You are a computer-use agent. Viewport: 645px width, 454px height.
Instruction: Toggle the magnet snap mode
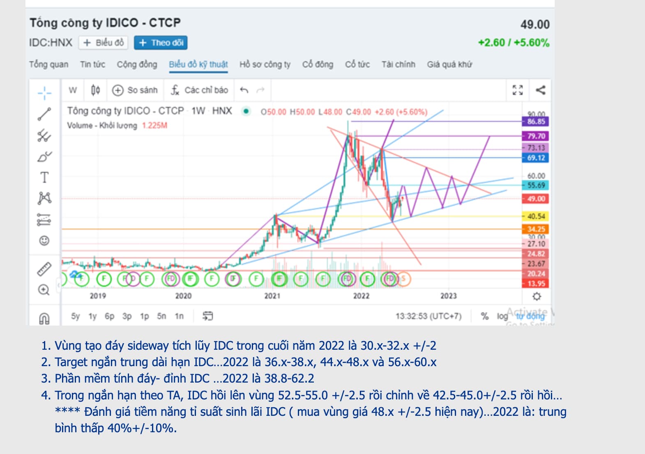point(44,318)
